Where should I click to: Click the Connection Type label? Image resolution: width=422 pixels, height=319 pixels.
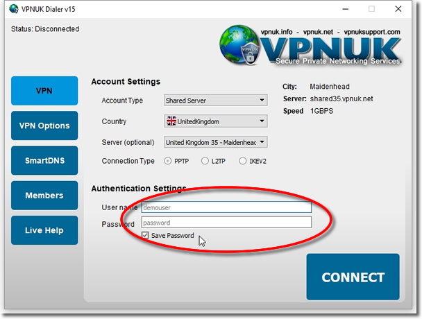click(x=128, y=161)
